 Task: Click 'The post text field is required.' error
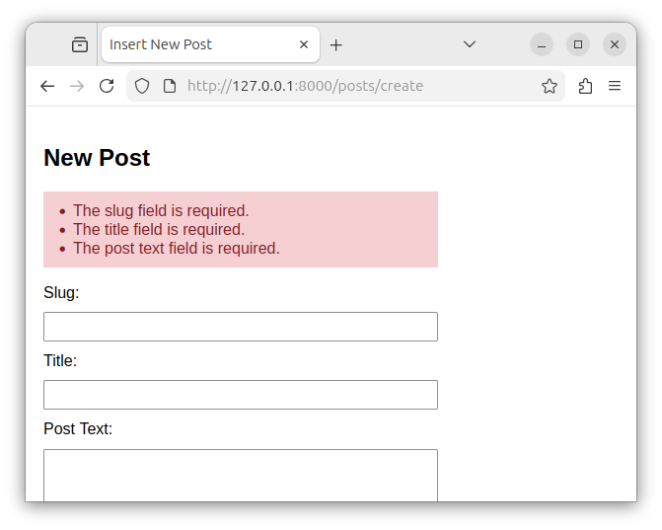177,249
